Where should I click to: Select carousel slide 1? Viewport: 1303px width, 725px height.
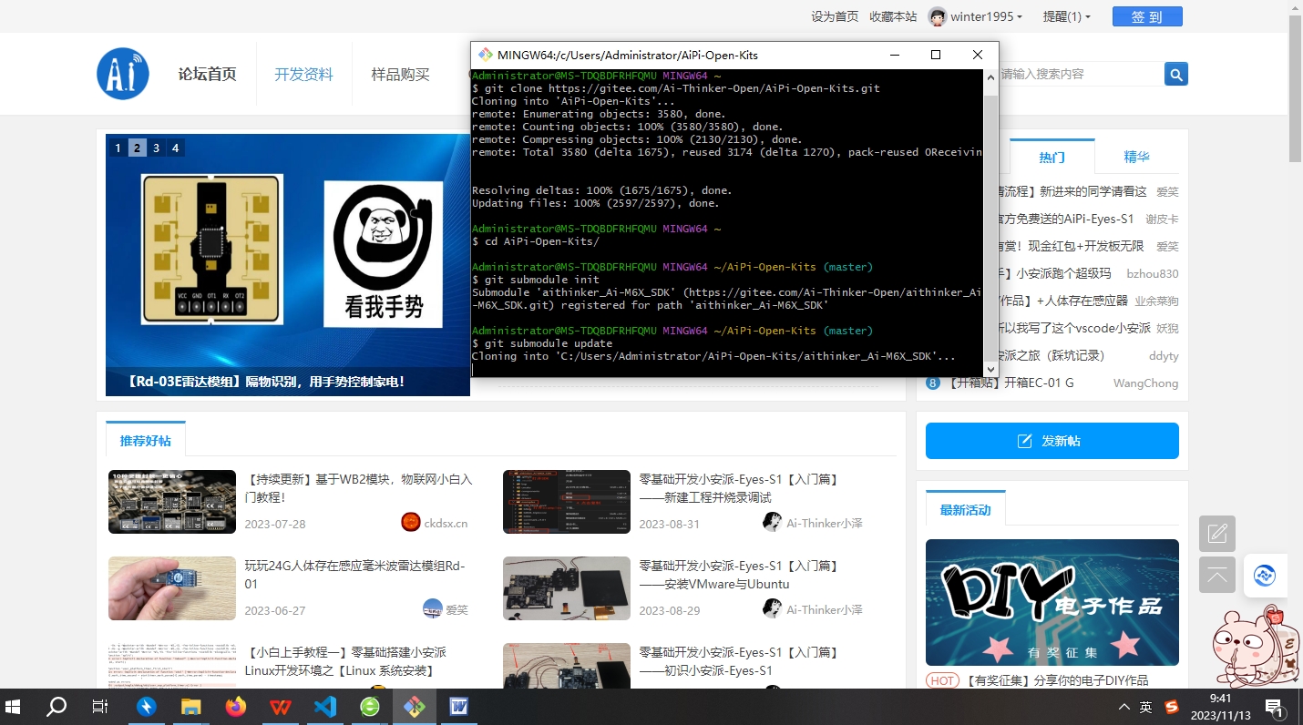[118, 148]
